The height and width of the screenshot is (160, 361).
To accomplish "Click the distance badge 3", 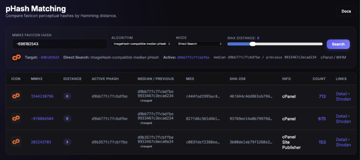I will tap(67, 142).
